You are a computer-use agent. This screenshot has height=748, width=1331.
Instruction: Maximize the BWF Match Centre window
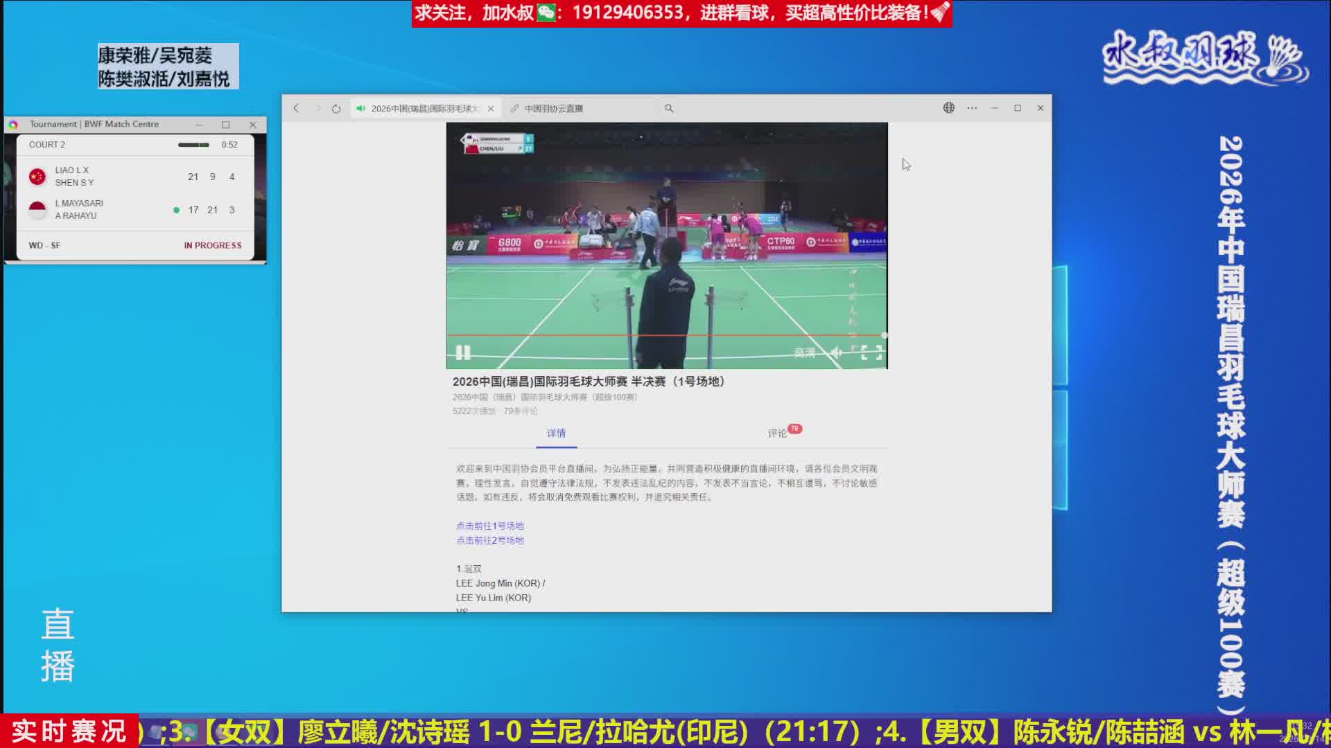coord(225,125)
